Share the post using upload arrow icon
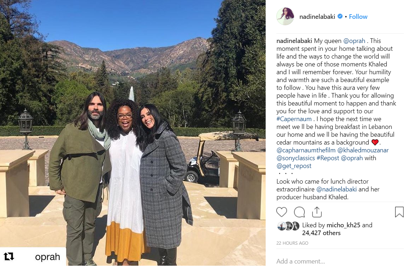 tap(317, 212)
